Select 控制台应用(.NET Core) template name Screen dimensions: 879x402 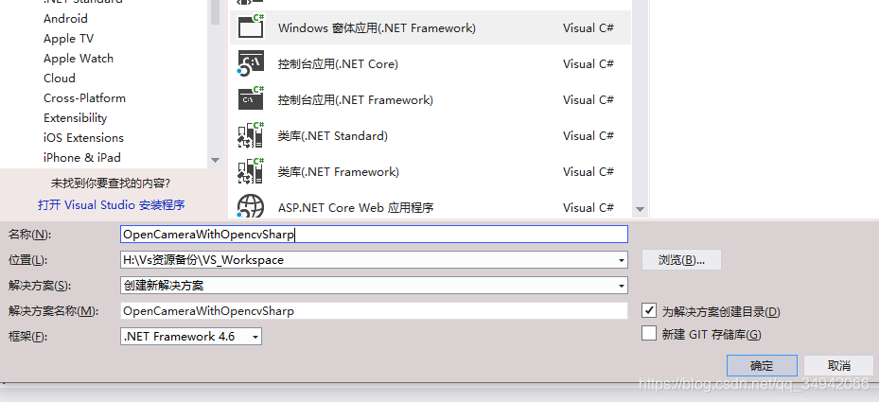(x=338, y=64)
